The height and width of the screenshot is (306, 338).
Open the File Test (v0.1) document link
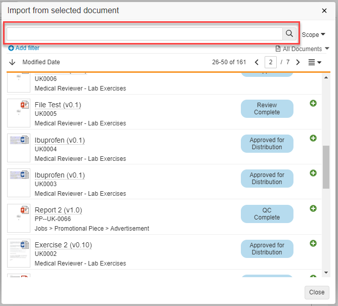pos(58,105)
